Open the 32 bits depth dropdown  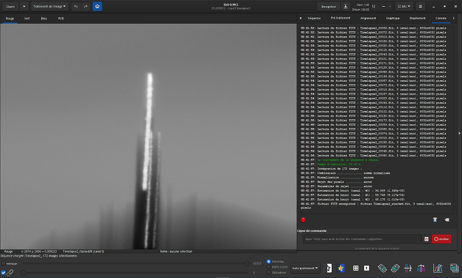point(404,6)
